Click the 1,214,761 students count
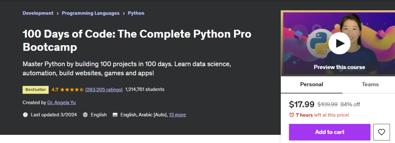395x143 pixels. click(x=145, y=89)
